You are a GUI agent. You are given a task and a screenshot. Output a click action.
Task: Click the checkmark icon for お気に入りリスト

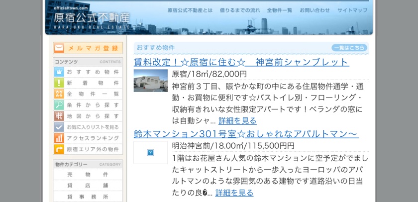tap(59, 127)
